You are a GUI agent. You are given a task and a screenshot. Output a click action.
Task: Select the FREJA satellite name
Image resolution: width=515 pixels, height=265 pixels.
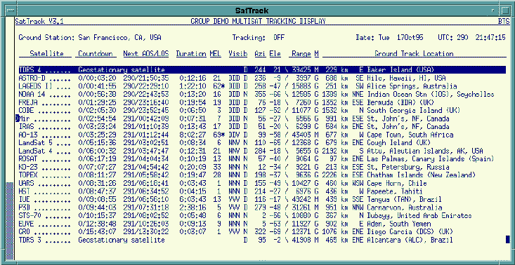tap(29, 102)
